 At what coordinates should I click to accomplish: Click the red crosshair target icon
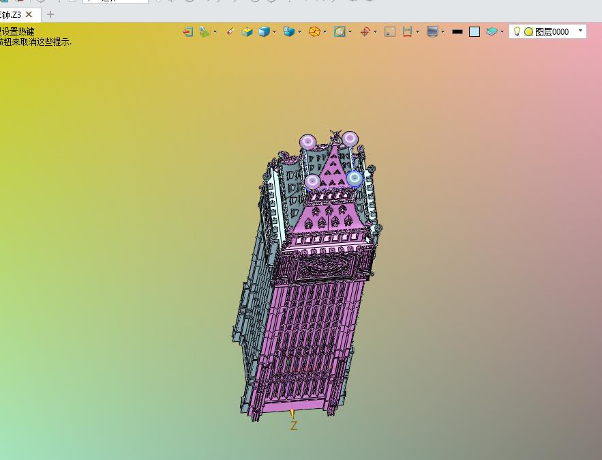click(x=365, y=31)
